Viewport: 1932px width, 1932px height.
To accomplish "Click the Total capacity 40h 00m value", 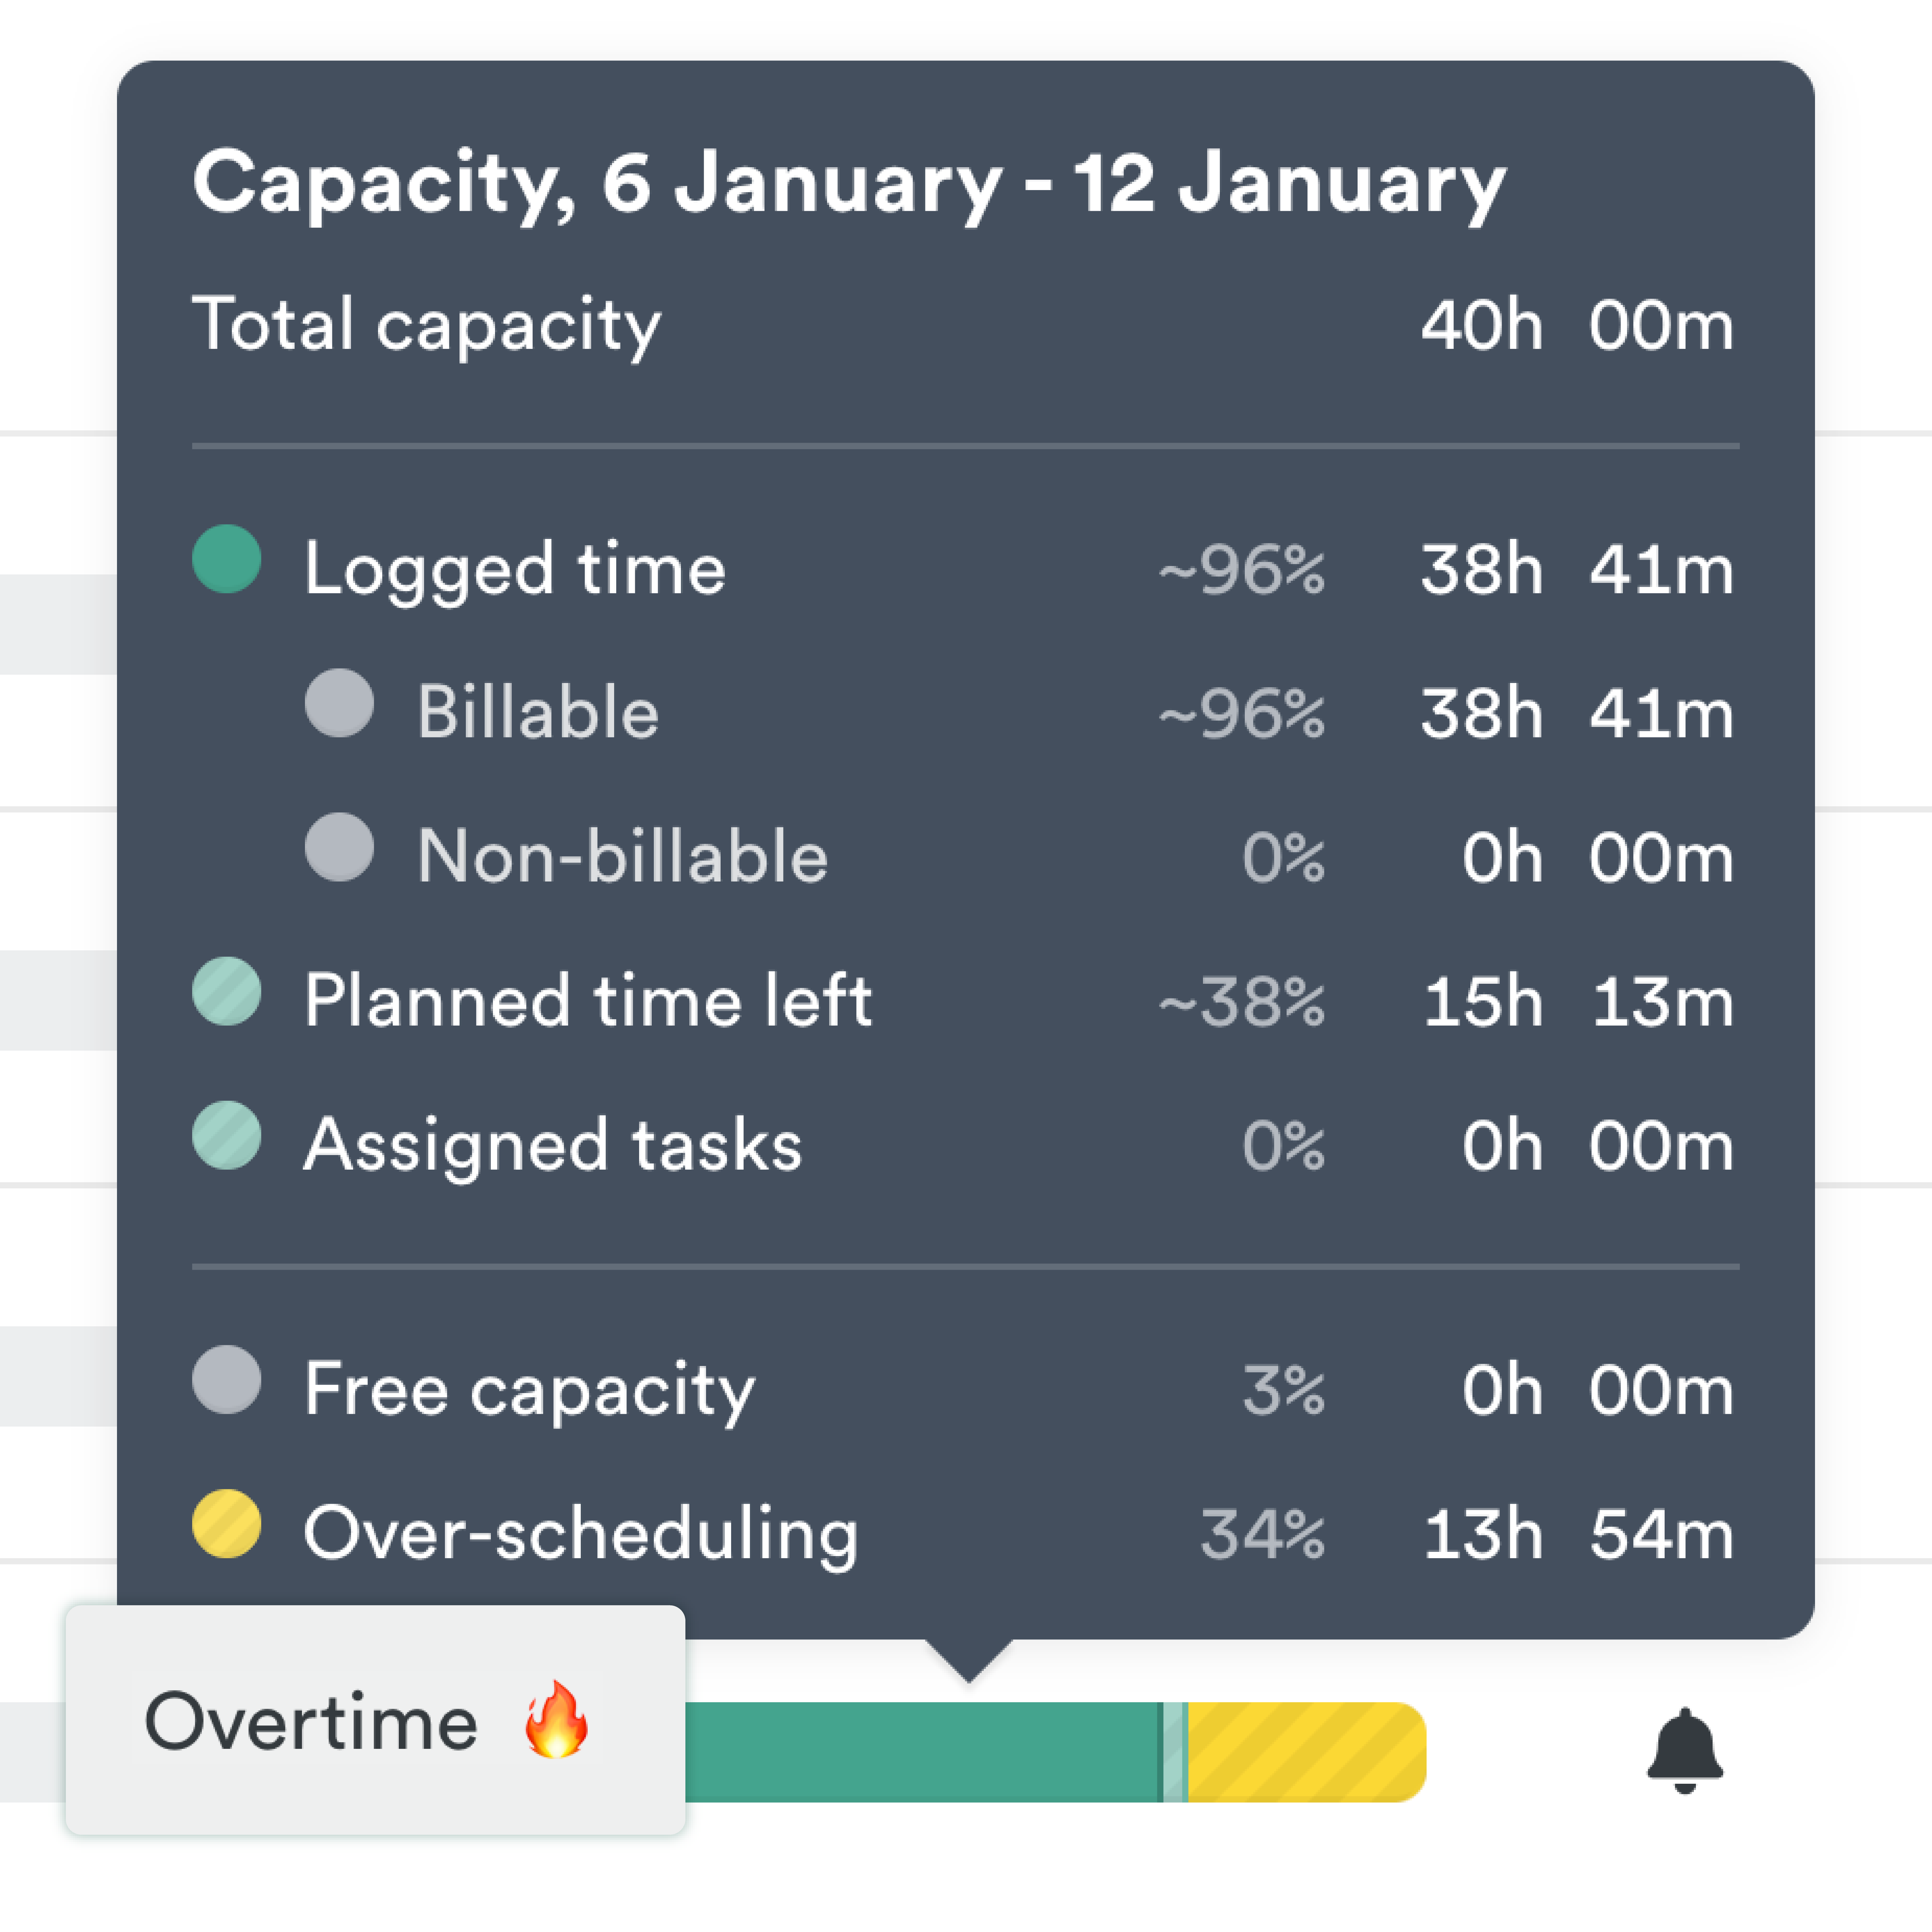I will coord(1577,325).
